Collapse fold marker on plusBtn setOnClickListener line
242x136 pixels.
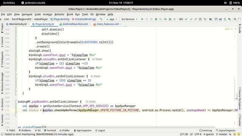[x=17, y=76]
